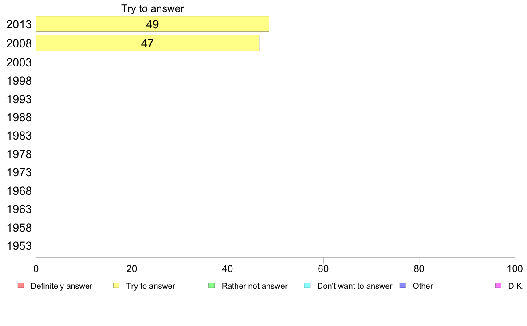Viewport: 527px width, 326px height.
Task: Click the 2008 year label
Action: pos(19,44)
